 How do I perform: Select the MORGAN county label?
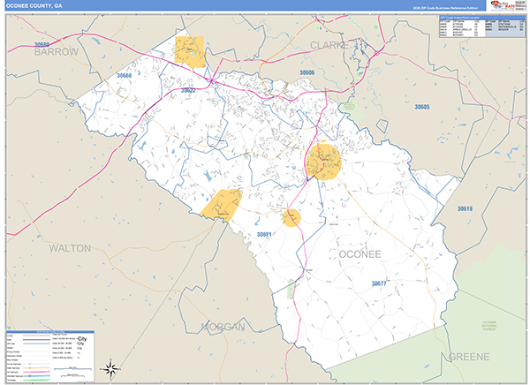point(222,327)
